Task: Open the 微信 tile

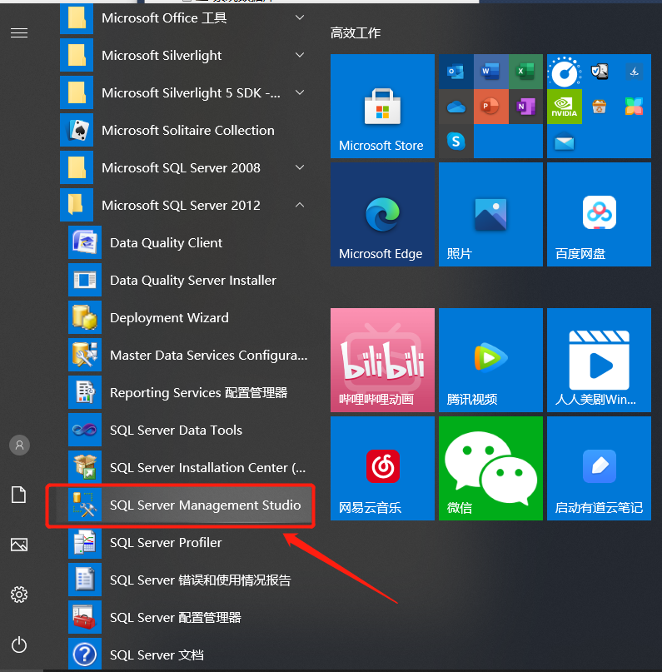Action: pos(490,469)
